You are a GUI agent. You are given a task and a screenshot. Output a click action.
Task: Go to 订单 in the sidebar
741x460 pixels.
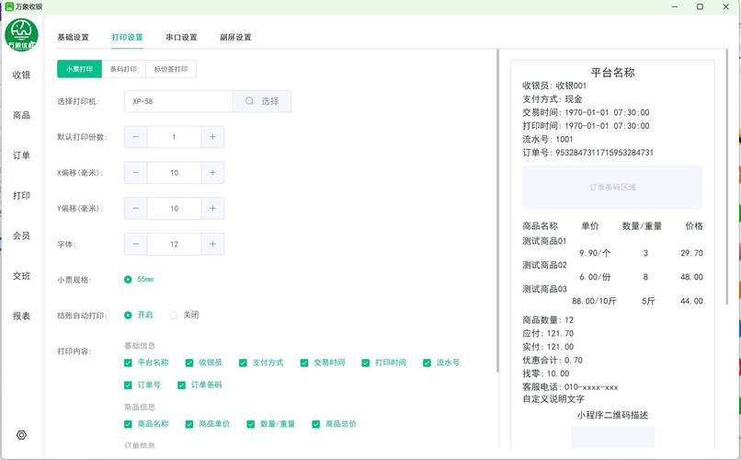point(21,155)
